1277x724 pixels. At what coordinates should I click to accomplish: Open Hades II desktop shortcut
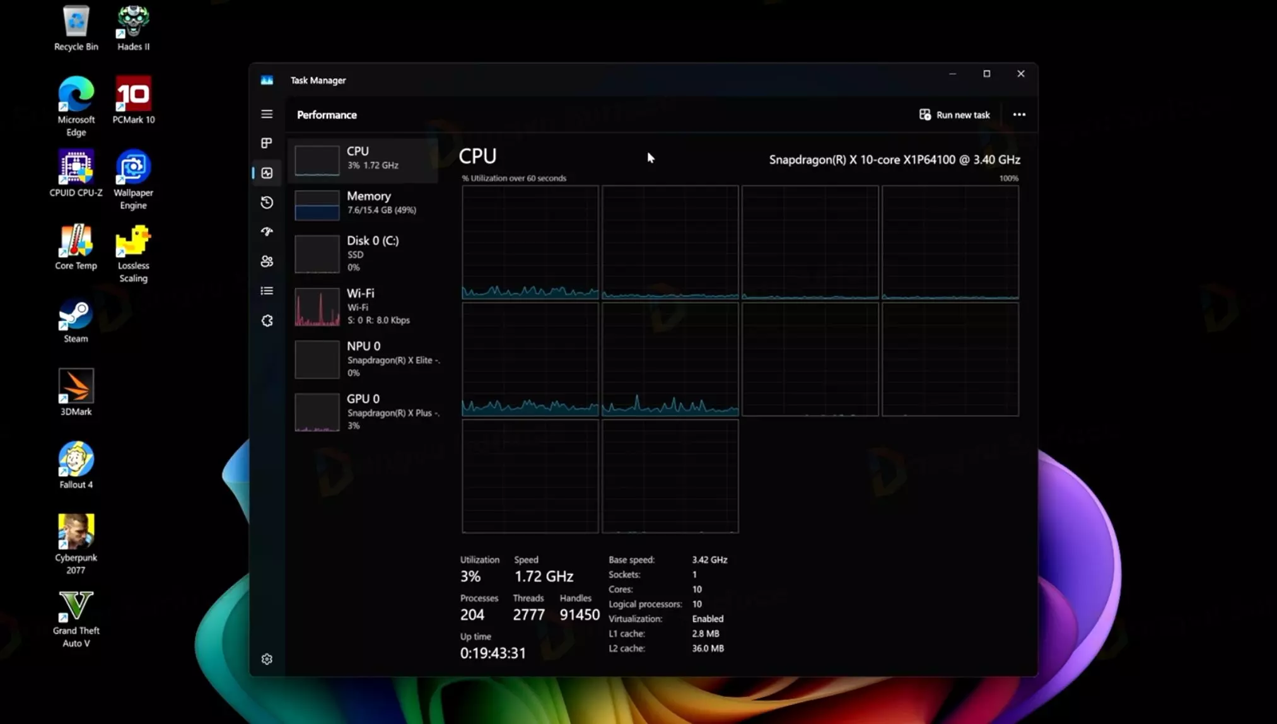click(x=133, y=28)
